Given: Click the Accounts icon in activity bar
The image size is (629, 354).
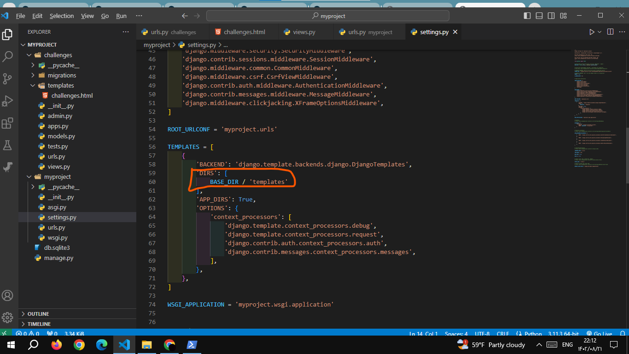Looking at the screenshot, I should point(8,295).
